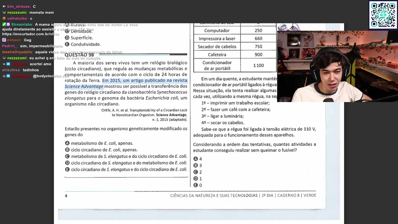Click the green checkmark badge beside Streamlabs
398x224 pixels.
point(4,25)
